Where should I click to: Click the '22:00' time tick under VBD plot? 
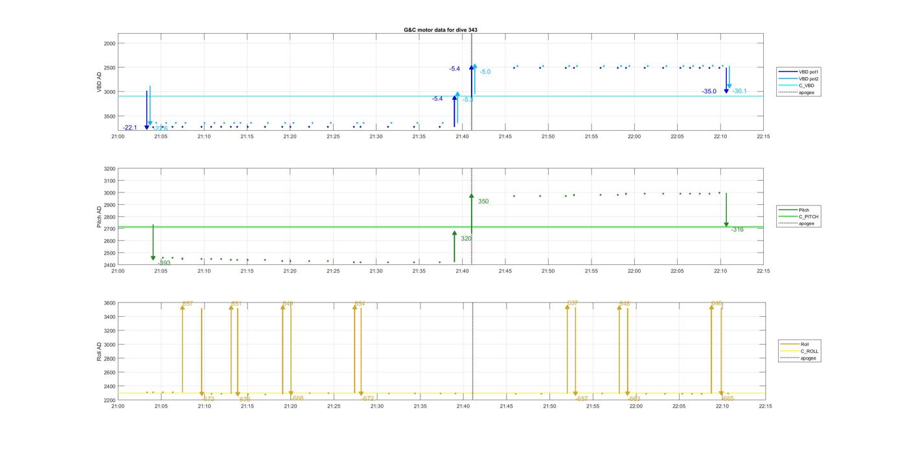coord(634,136)
